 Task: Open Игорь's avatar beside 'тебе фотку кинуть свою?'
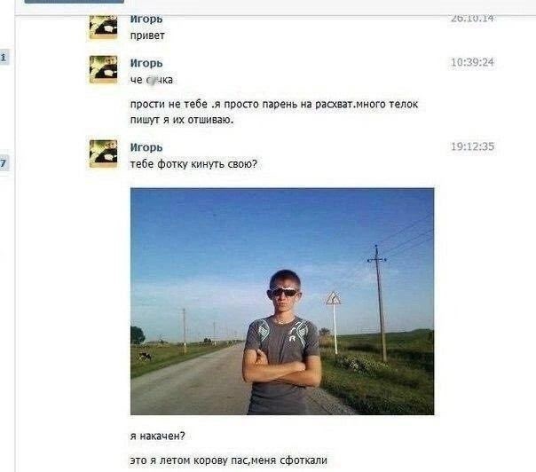point(103,153)
